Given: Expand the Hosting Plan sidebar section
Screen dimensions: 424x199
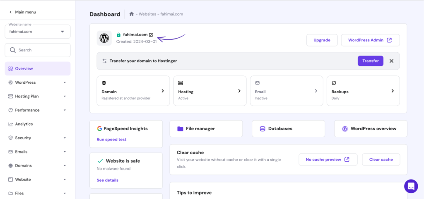Looking at the screenshot, I should point(65,96).
